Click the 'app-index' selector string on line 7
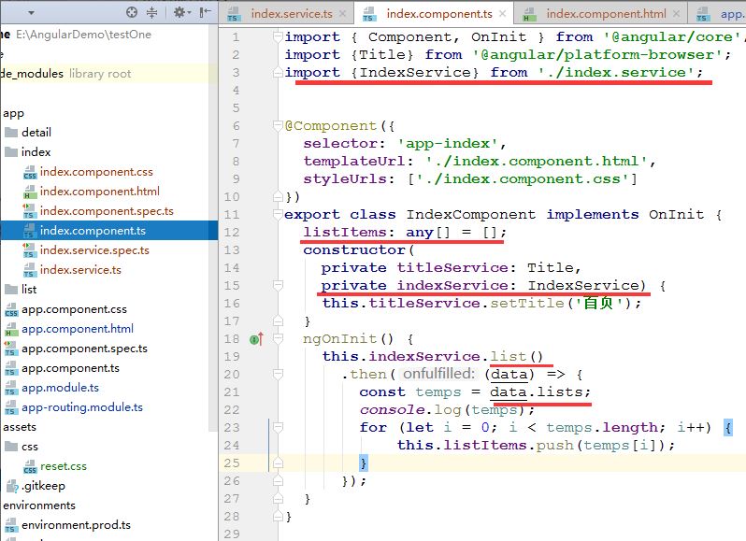The image size is (746, 541). (448, 143)
